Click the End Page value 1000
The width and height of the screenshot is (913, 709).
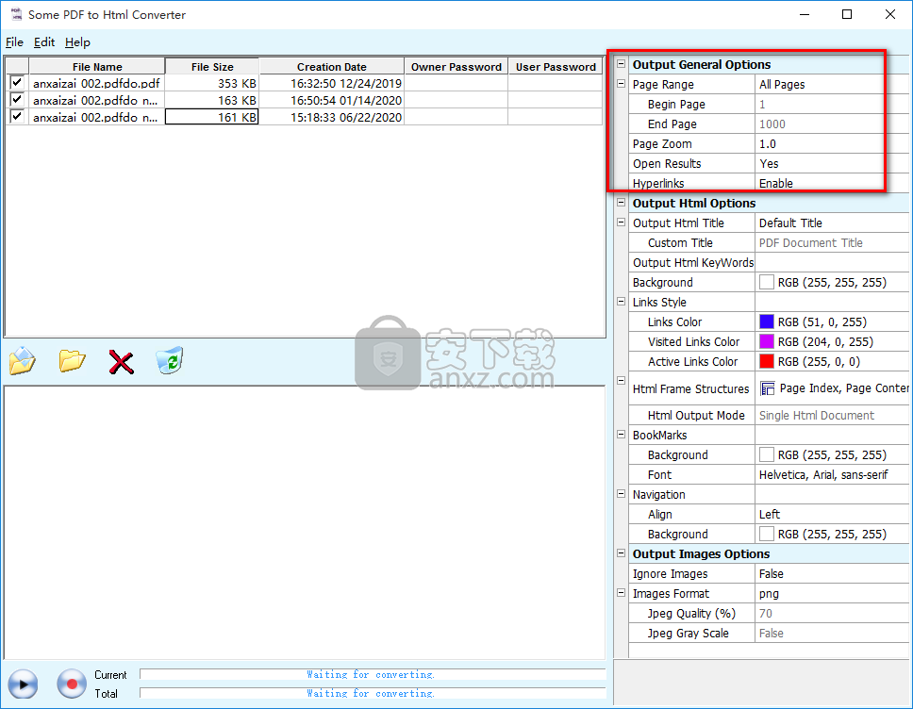coord(772,124)
